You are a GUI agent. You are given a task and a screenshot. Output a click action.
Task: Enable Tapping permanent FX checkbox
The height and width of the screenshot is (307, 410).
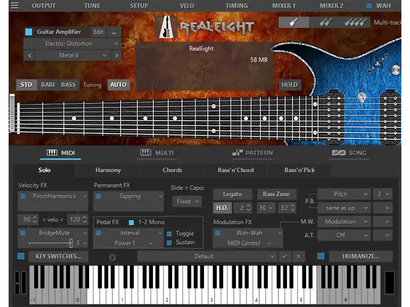tap(98, 196)
